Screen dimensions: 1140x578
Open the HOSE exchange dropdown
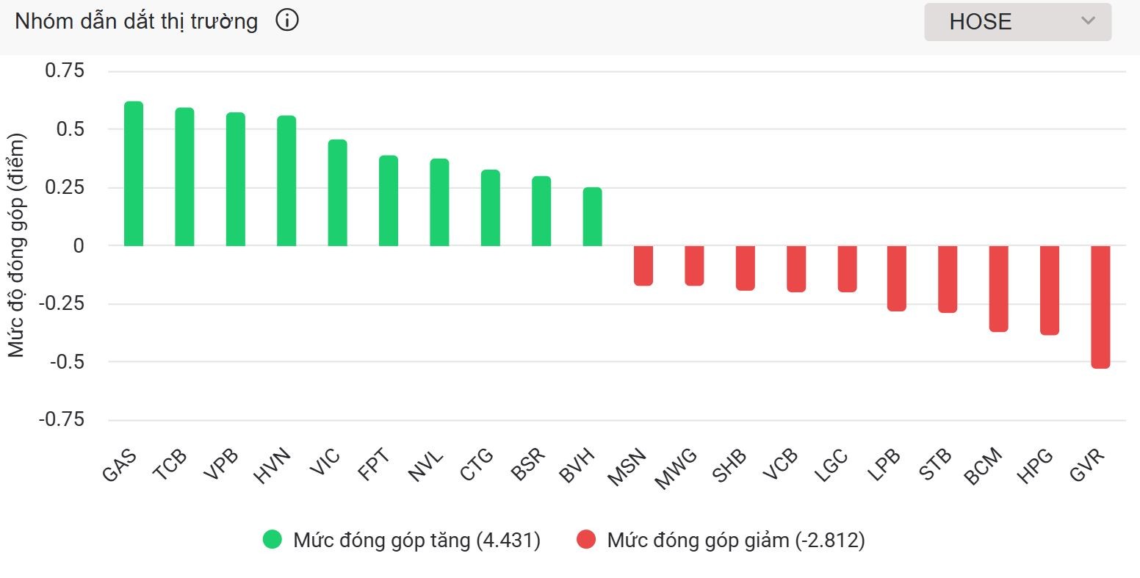click(1017, 22)
